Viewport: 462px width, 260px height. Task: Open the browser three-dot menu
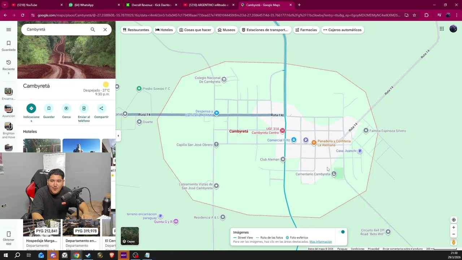click(457, 15)
